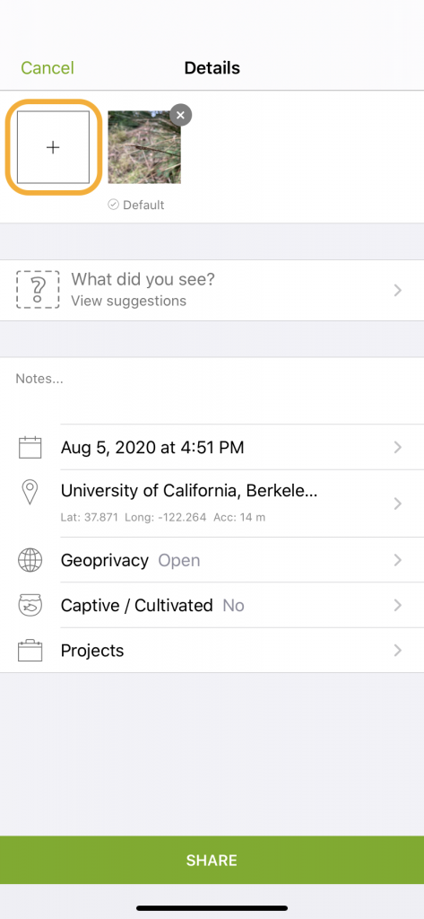424x919 pixels.
Task: Tap the dashed question mark species icon
Action: pos(38,290)
